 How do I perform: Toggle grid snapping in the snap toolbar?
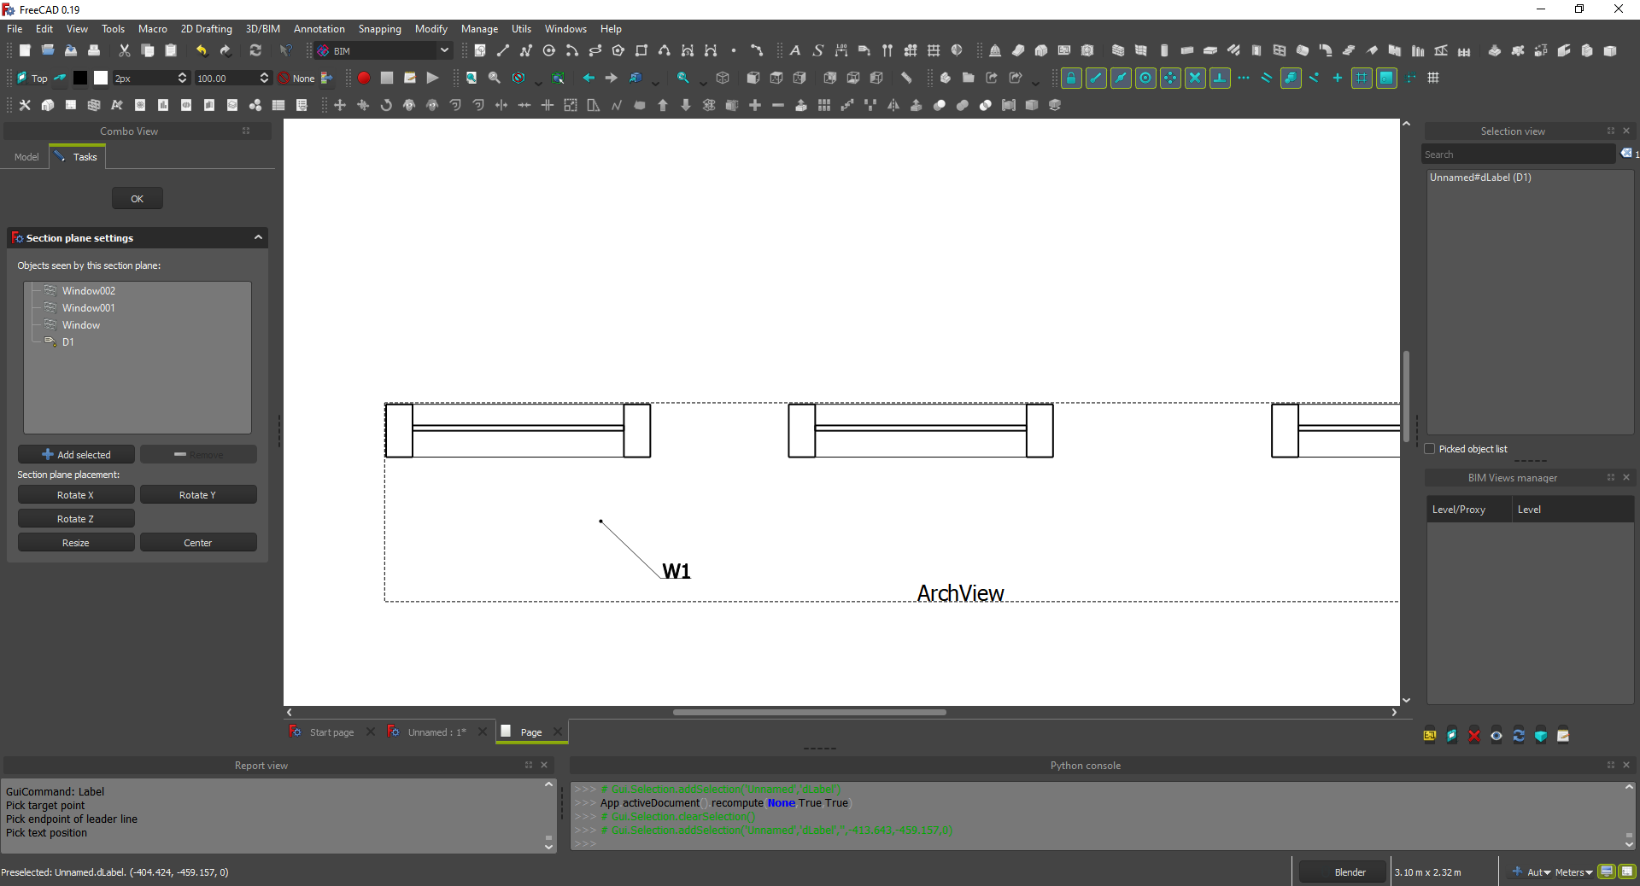tap(1361, 79)
